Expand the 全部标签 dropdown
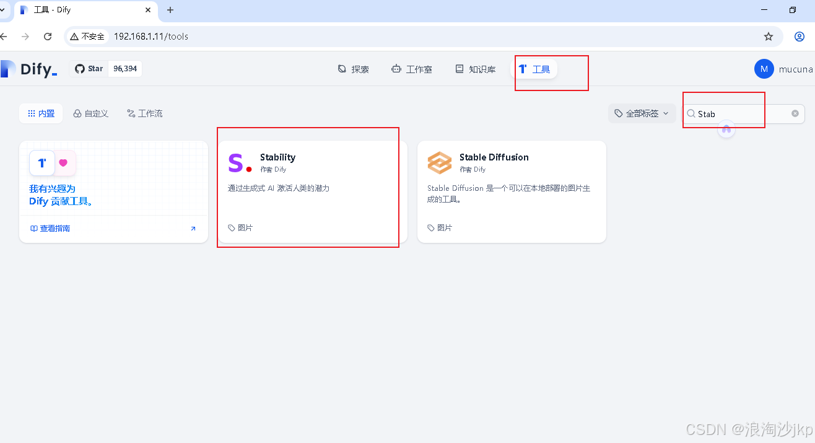This screenshot has height=443, width=815. pos(642,113)
